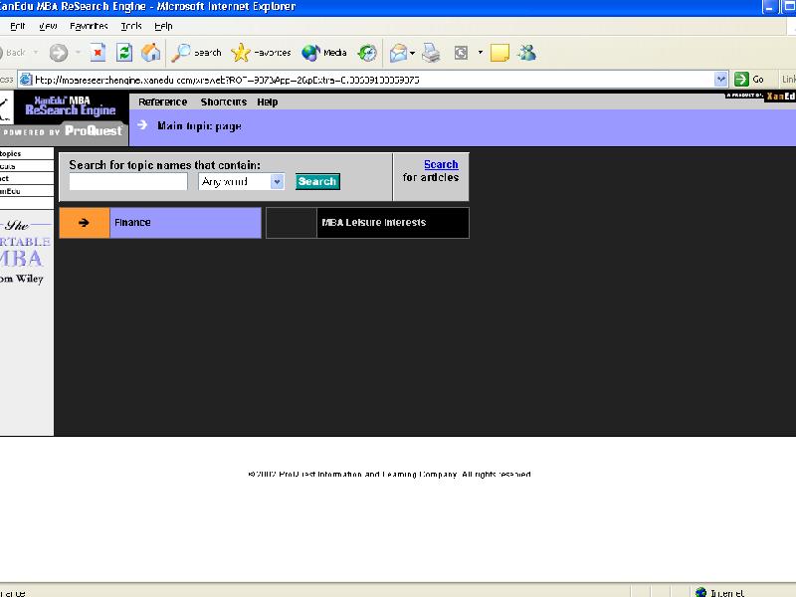This screenshot has height=597, width=796.
Task: Open the Help menu in menu bar
Action: [163, 26]
